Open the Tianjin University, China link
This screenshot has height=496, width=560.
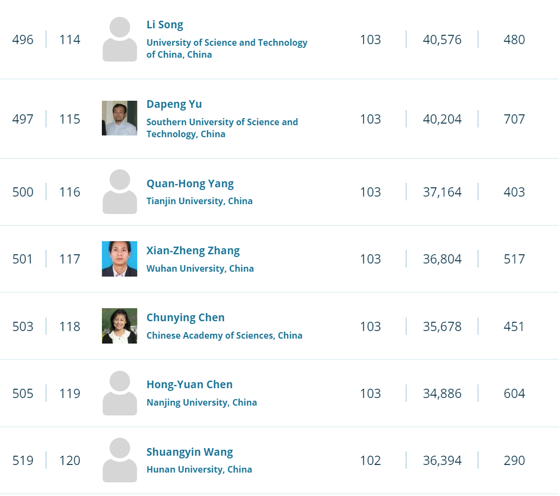pyautogui.click(x=199, y=201)
